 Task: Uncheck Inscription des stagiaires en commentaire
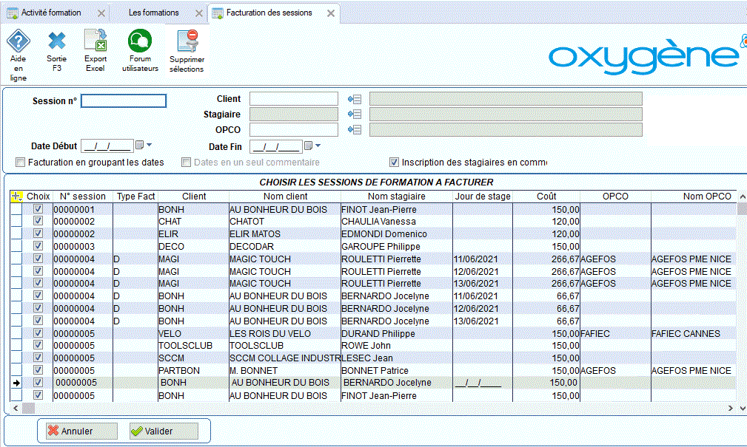coord(395,163)
